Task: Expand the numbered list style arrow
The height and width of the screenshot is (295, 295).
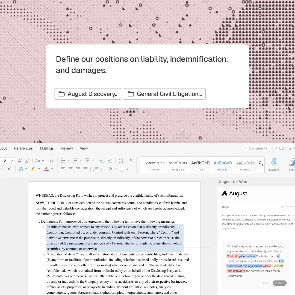Action: click(x=80, y=161)
